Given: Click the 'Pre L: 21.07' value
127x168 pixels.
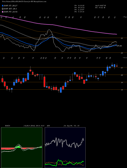Looking at the screenshot, I should pos(79,10).
